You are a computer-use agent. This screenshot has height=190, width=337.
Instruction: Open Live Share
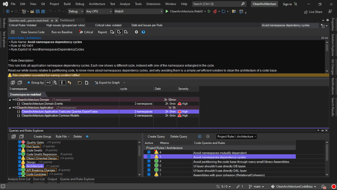(313, 12)
